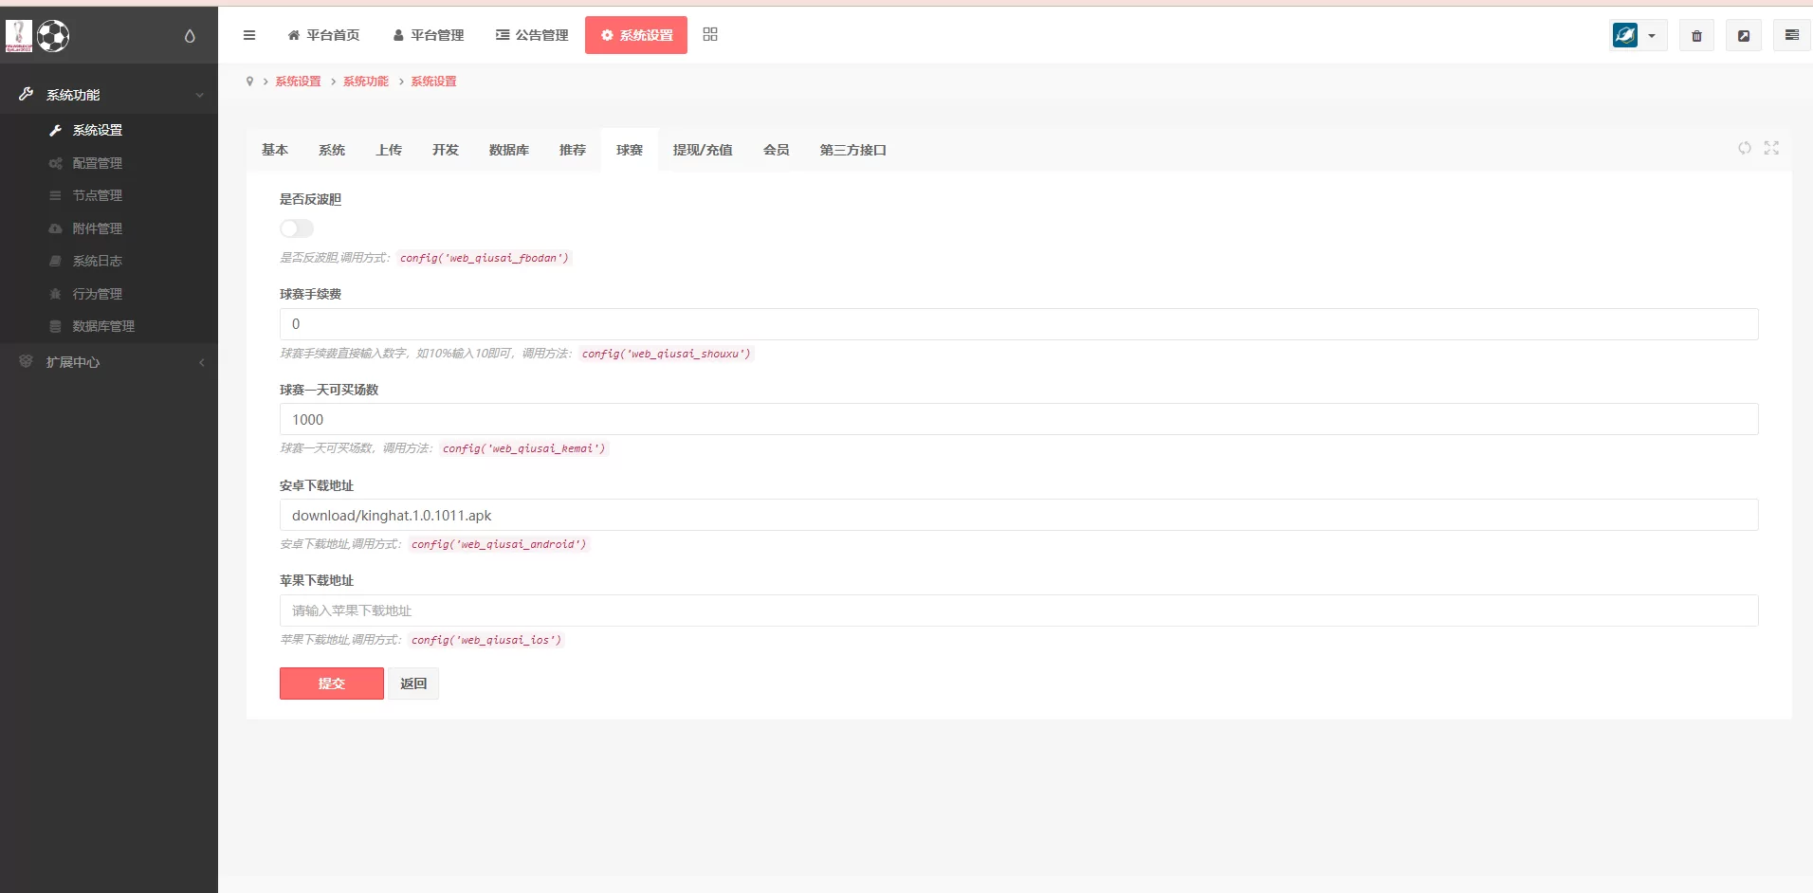The height and width of the screenshot is (893, 1813).
Task: Switch to the 推荐 tab
Action: 573,150
